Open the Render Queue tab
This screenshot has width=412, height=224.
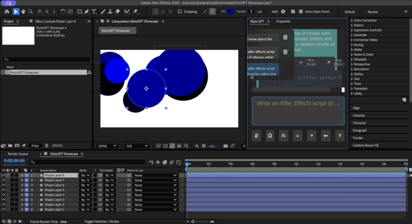pos(18,154)
